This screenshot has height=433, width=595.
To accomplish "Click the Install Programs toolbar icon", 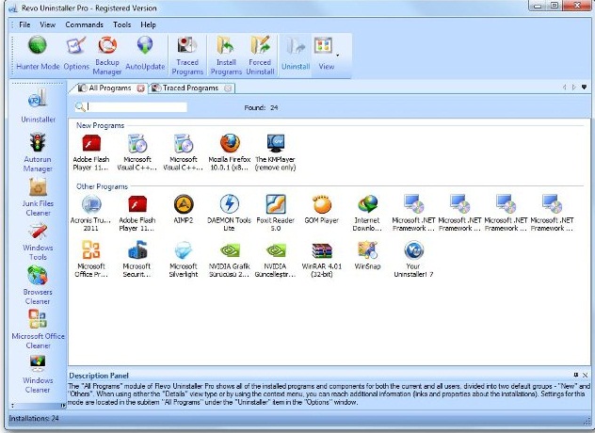I will tap(226, 56).
